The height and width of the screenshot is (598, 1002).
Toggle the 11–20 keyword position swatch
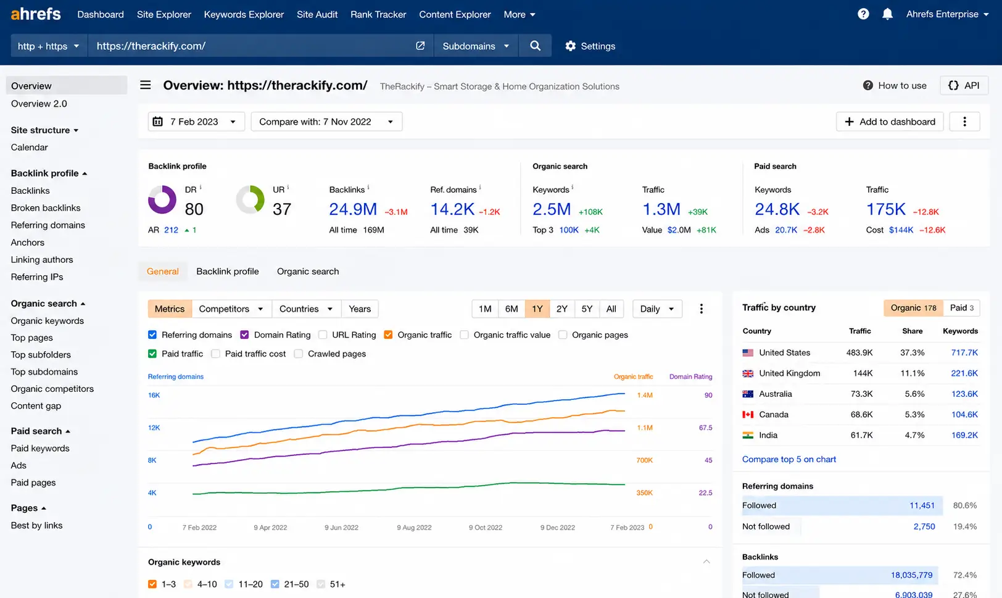[229, 584]
